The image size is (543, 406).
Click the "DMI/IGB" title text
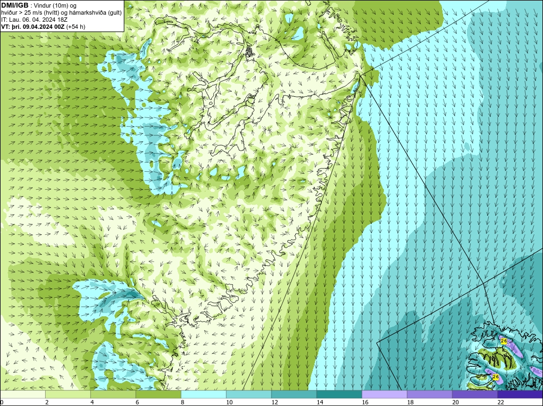(15, 5)
